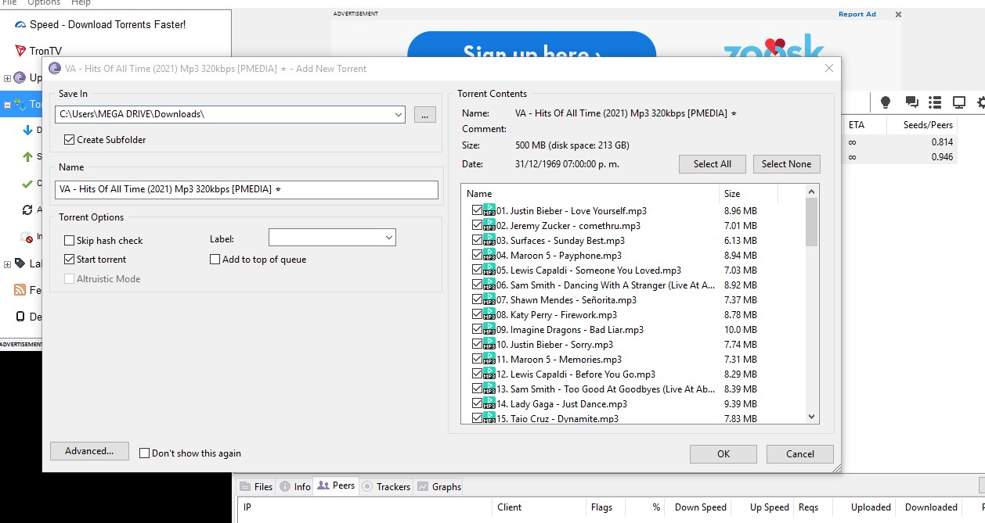Uncheck 03. Surfaces - Sunday Best.mp3
The width and height of the screenshot is (985, 523).
(x=477, y=240)
